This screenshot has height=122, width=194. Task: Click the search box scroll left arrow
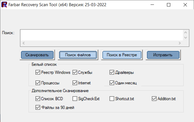24,43
